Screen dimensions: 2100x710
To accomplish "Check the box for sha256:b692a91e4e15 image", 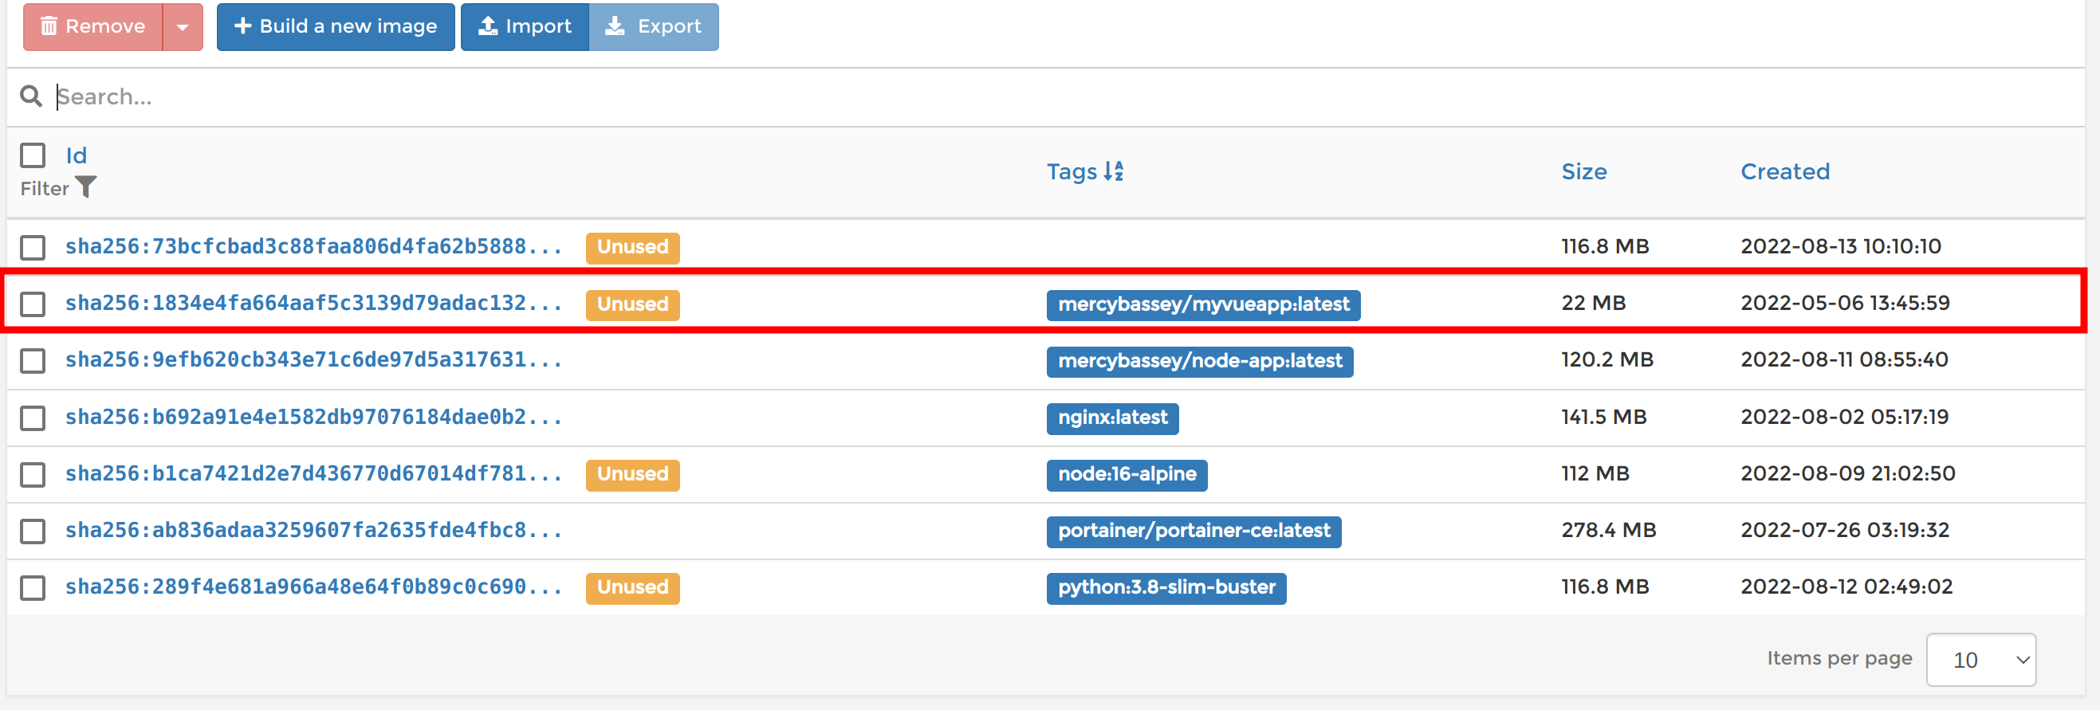I will [x=33, y=418].
